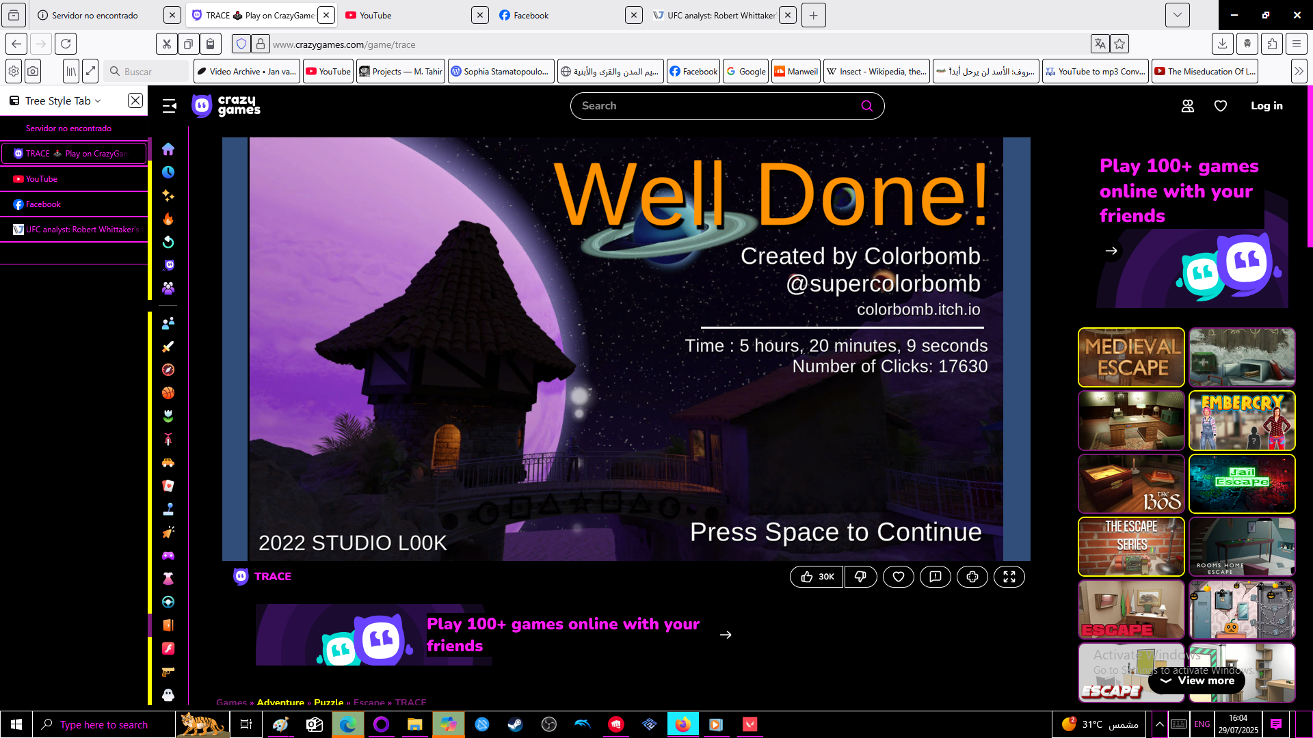Open the favorites heart icon in header
This screenshot has height=738, width=1313.
(x=1221, y=106)
